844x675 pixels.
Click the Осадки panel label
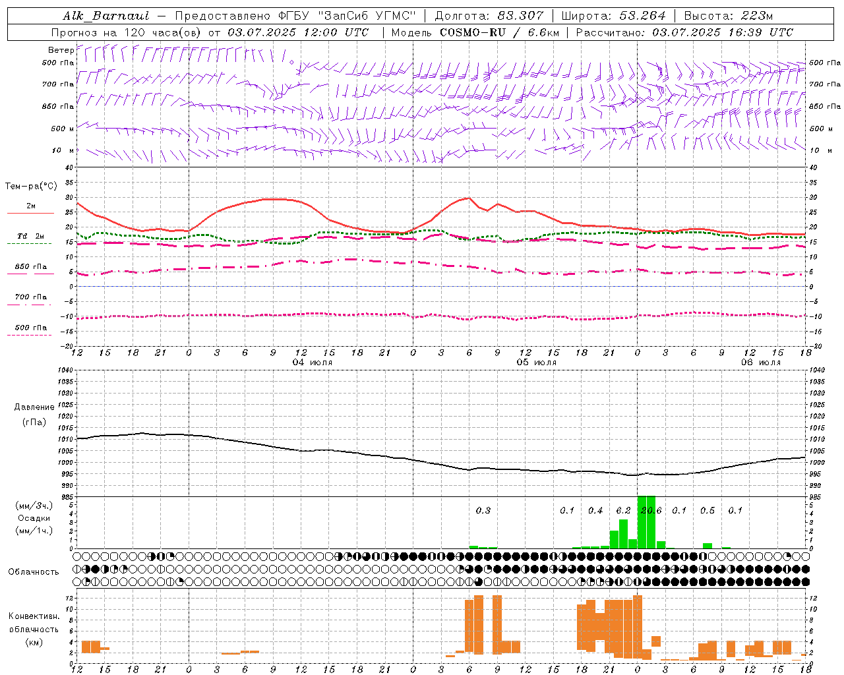(34, 518)
